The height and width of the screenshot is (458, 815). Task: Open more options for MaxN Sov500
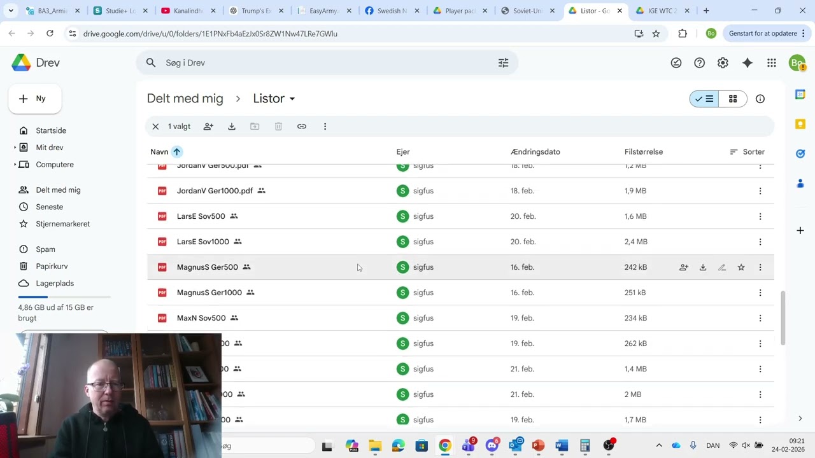(760, 318)
